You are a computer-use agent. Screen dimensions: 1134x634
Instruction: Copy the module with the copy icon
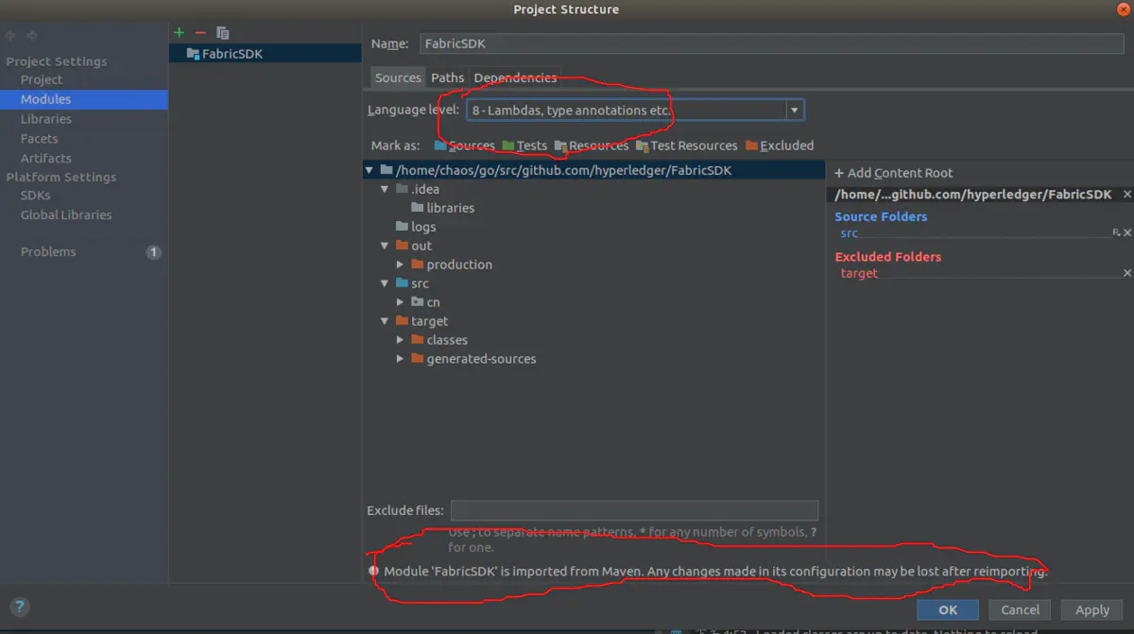click(223, 32)
